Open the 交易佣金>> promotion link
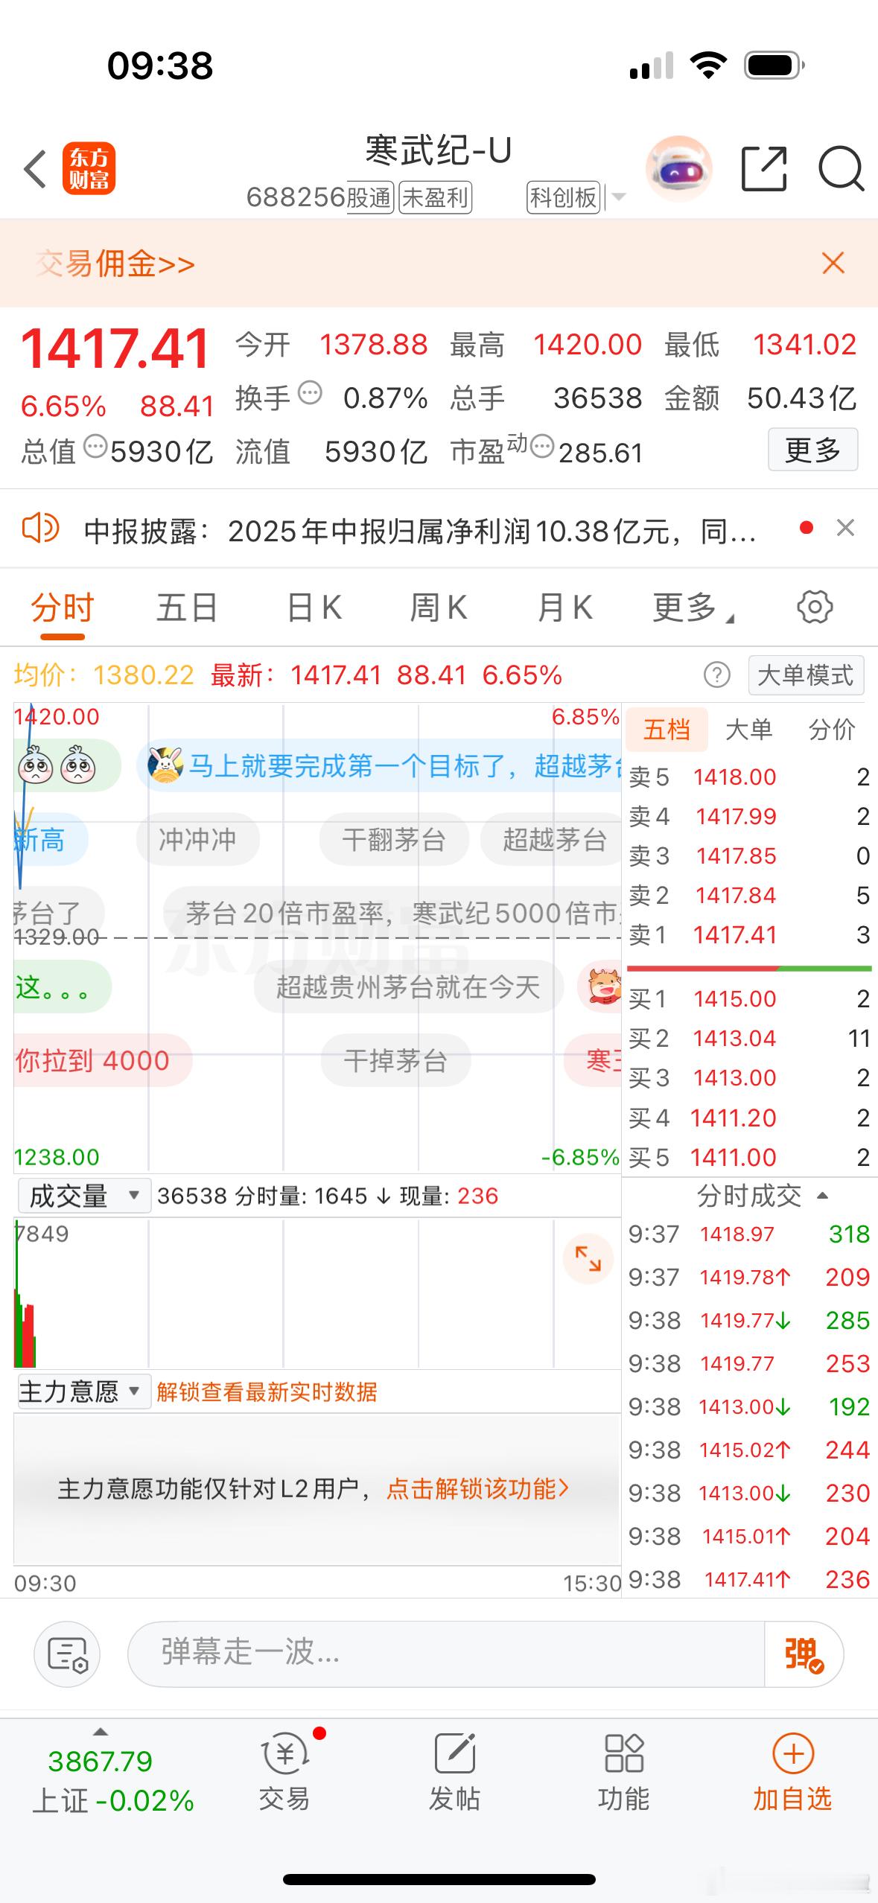This screenshot has height=1903, width=878. (115, 264)
